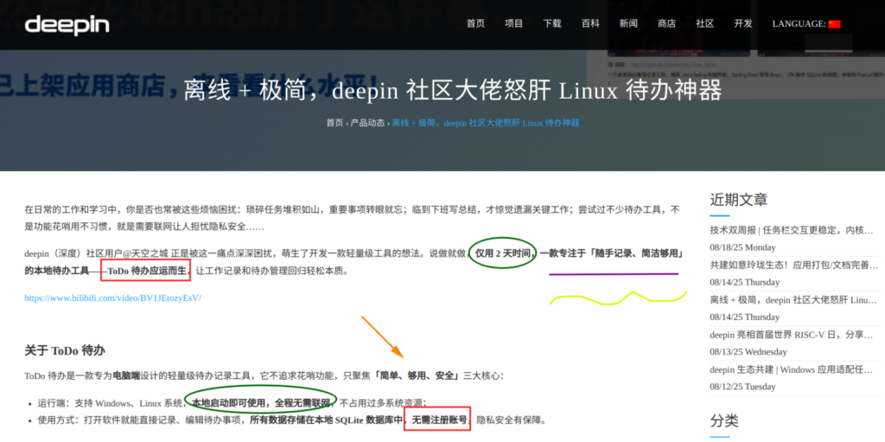Open the 产品动态 breadcrumb link
885x442 pixels.
[x=367, y=123]
